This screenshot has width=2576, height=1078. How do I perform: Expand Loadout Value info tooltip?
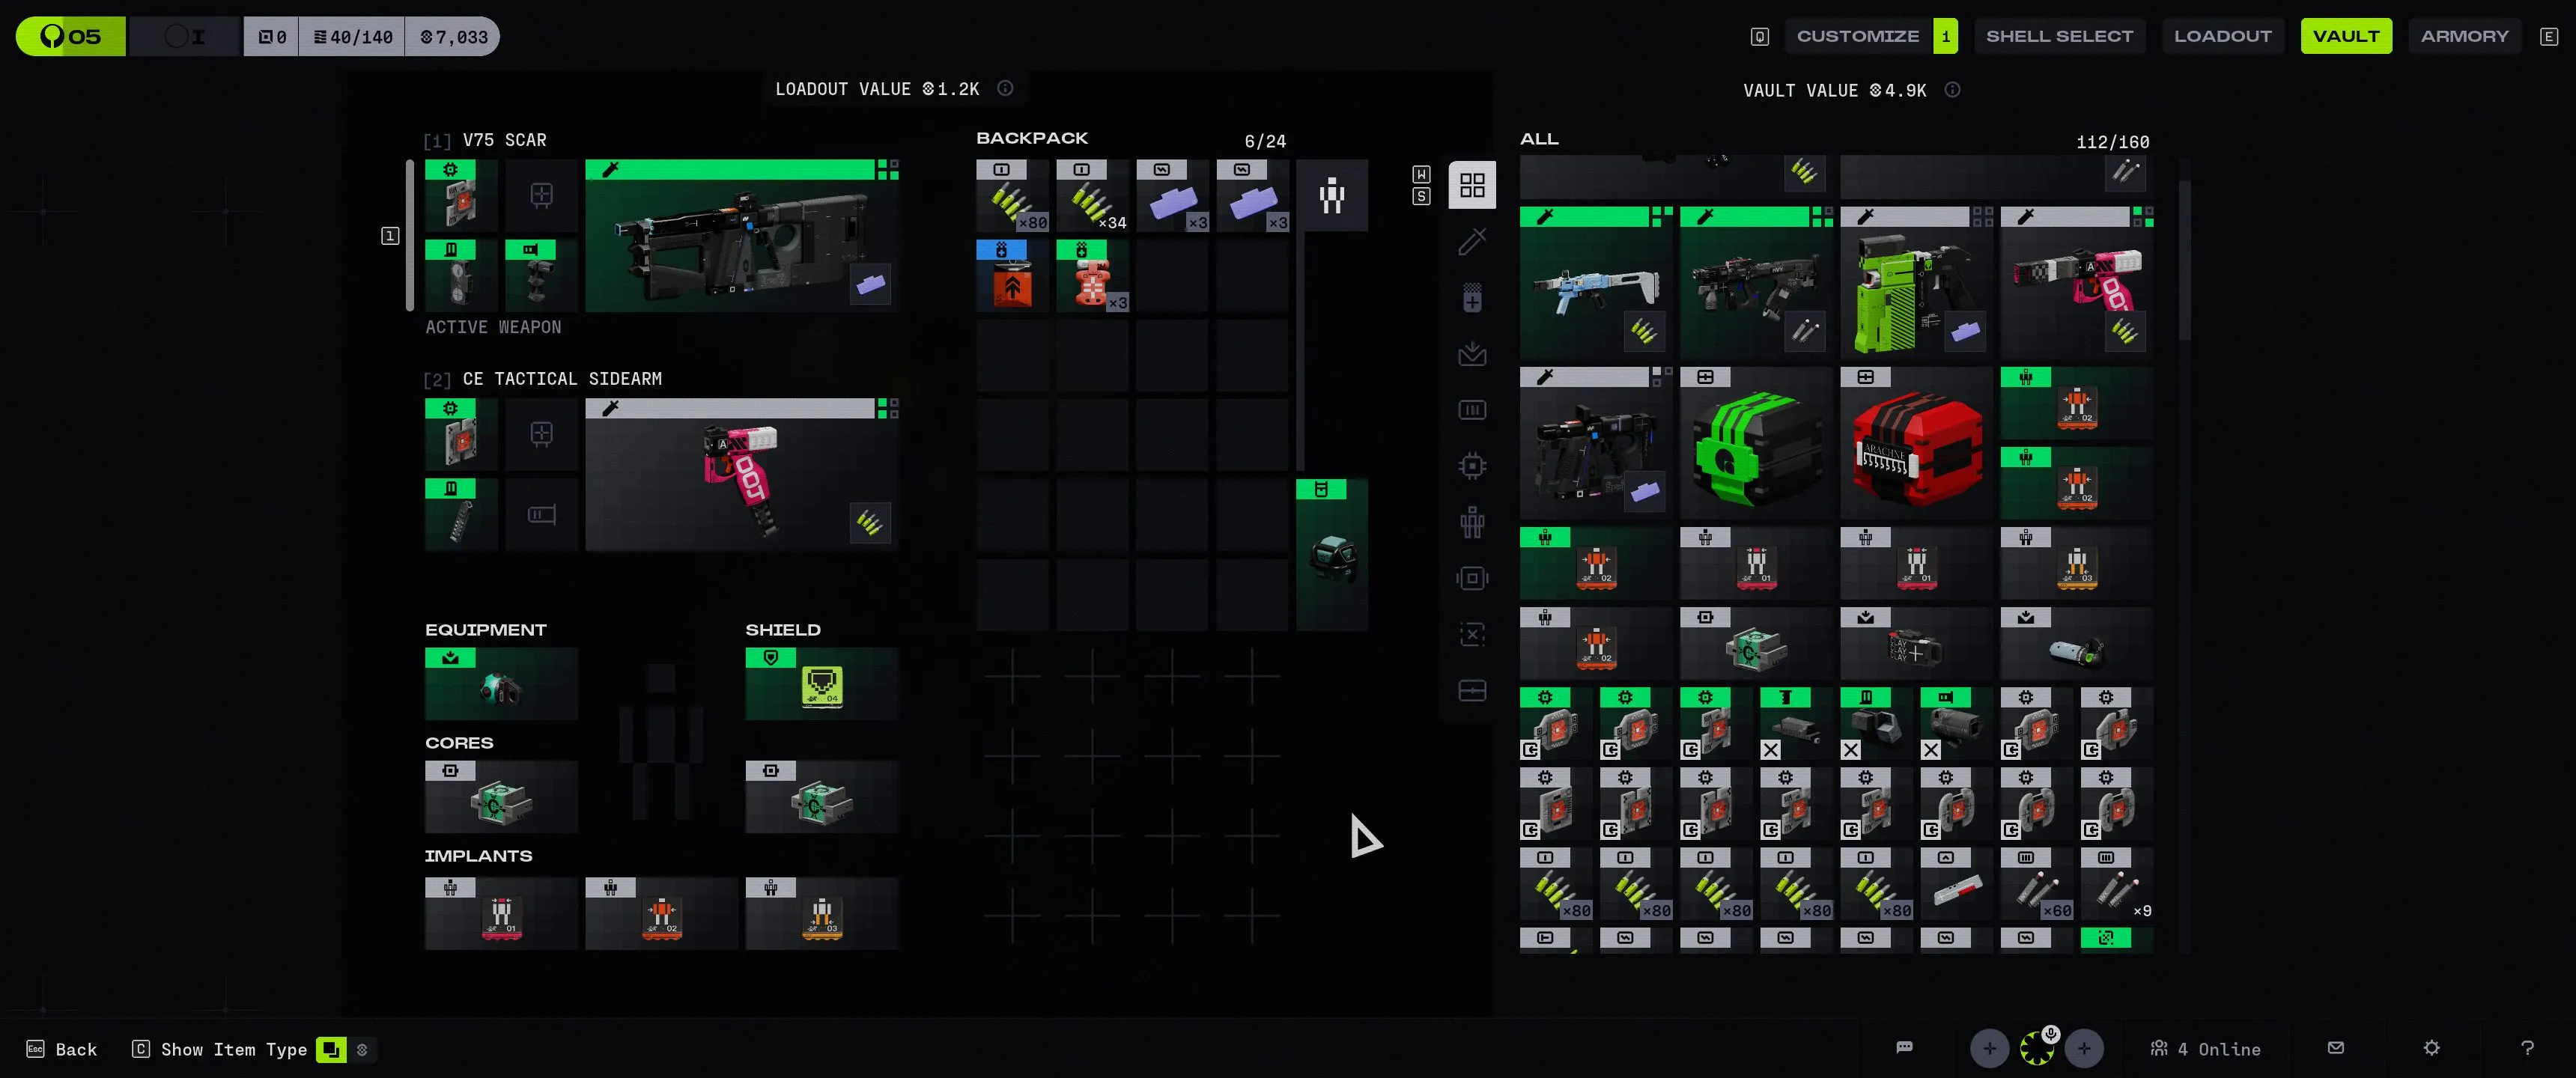click(x=1005, y=89)
